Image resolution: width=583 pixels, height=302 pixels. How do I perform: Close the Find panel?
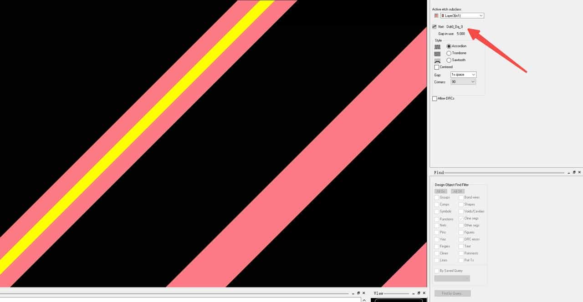coord(579,172)
